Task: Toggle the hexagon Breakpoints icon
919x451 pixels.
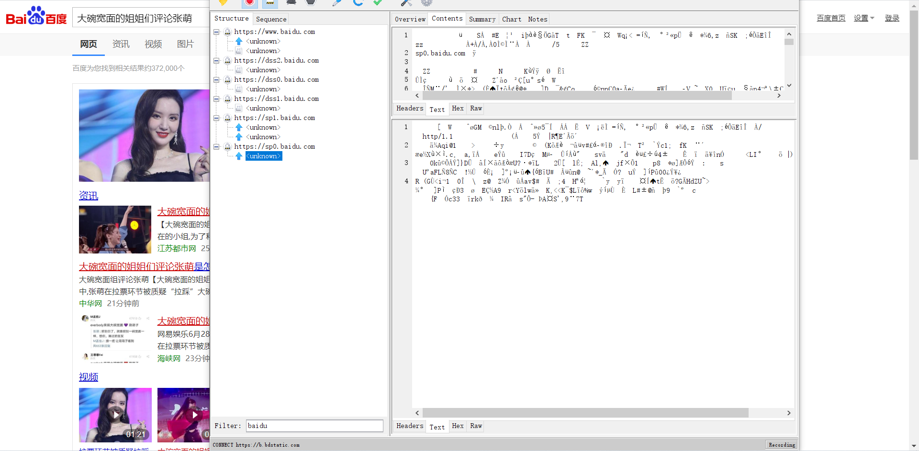Action: coord(311,2)
